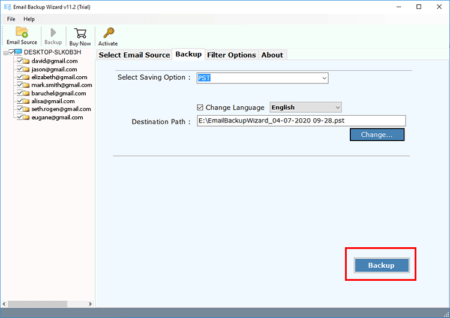The height and width of the screenshot is (318, 450).
Task: Click the tree panel scroll right arrow
Action: tap(90, 304)
